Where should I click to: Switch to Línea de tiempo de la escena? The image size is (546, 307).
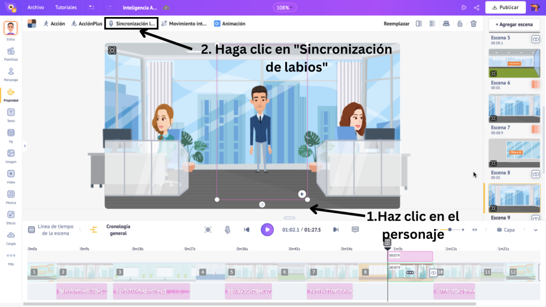tap(51, 230)
